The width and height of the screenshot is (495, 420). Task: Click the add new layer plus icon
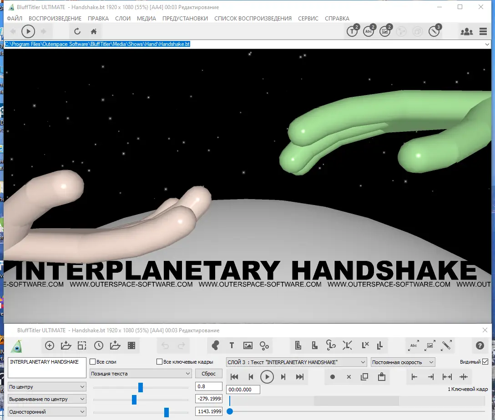click(50, 346)
